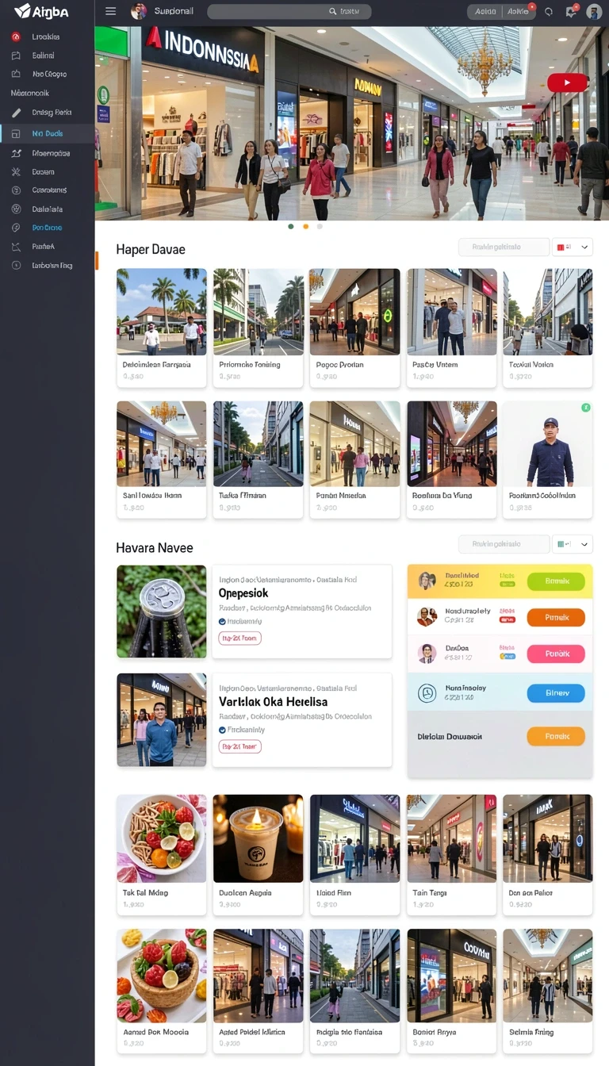This screenshot has width=609, height=1066.
Task: Open the hamburger menu in the top bar
Action: tap(111, 11)
